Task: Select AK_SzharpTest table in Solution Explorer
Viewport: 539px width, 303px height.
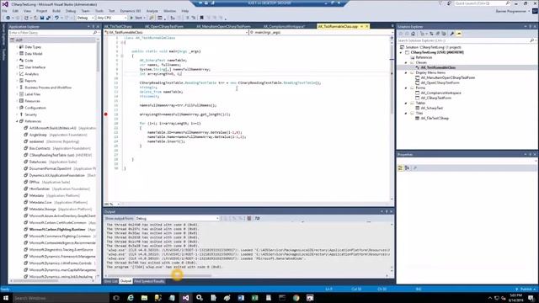Action: coord(432,109)
